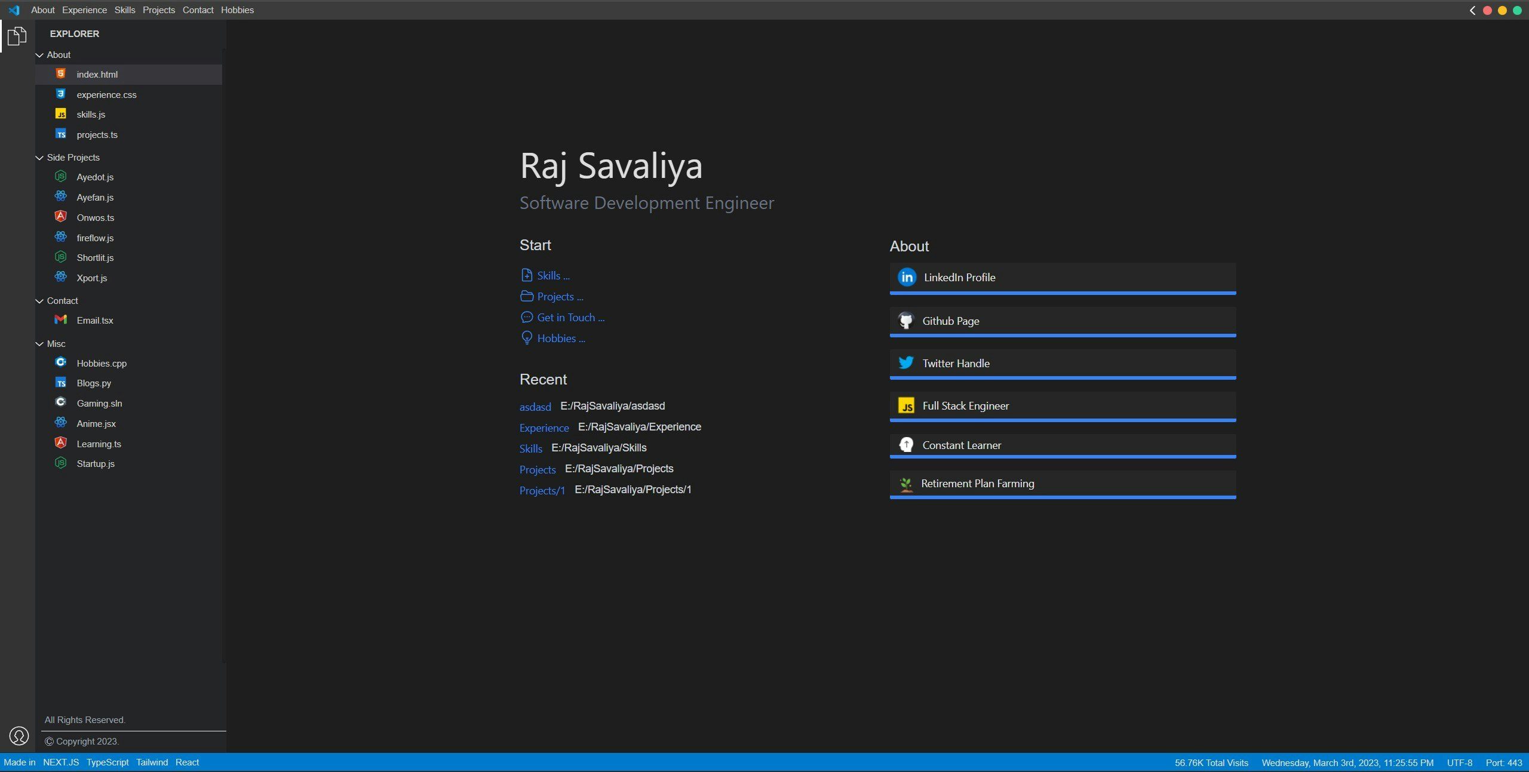Screen dimensions: 1529x772
Task: Click the Gmail icon beside Email.tsx
Action: [x=61, y=319]
